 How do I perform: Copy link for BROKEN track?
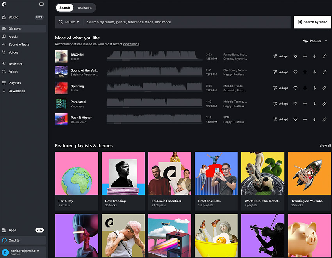pos(324,56)
